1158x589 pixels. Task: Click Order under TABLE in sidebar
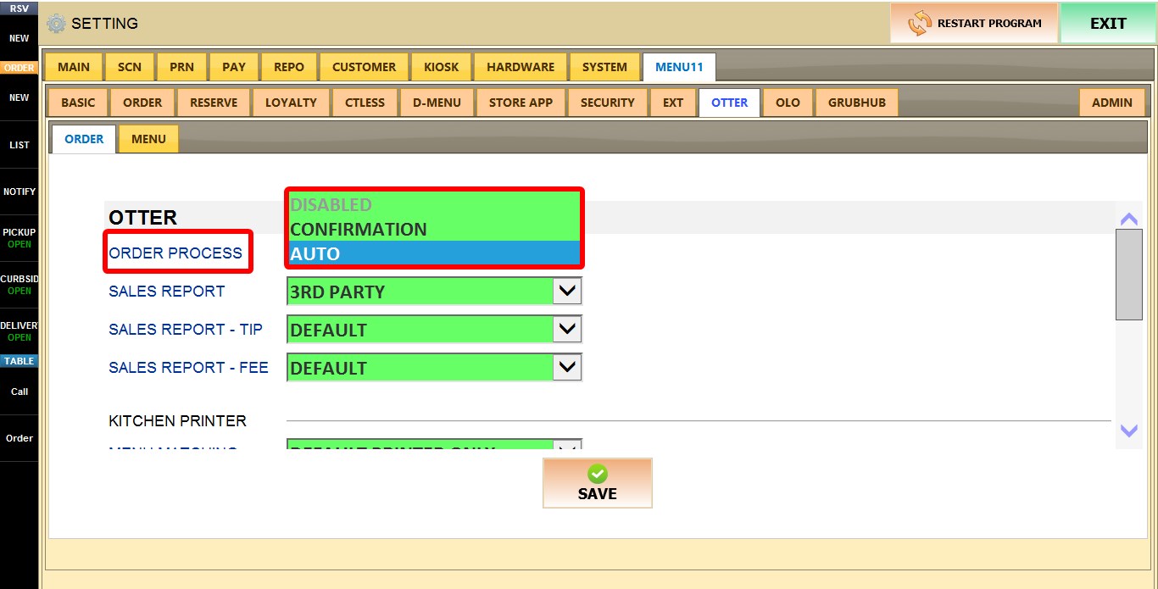click(x=19, y=438)
